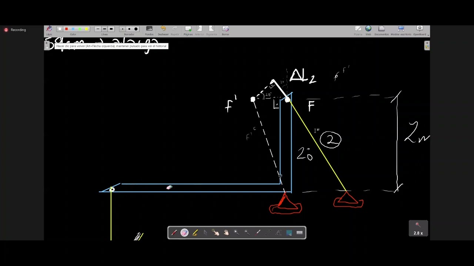This screenshot has height=266, width=474.
Task: Expand the right side library panel tab
Action: tap(427, 45)
